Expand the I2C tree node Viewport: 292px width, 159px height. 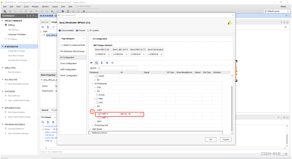95,91
